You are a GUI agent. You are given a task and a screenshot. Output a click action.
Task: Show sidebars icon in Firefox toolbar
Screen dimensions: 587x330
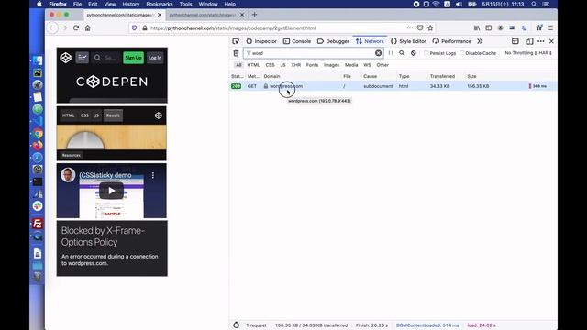click(x=489, y=27)
